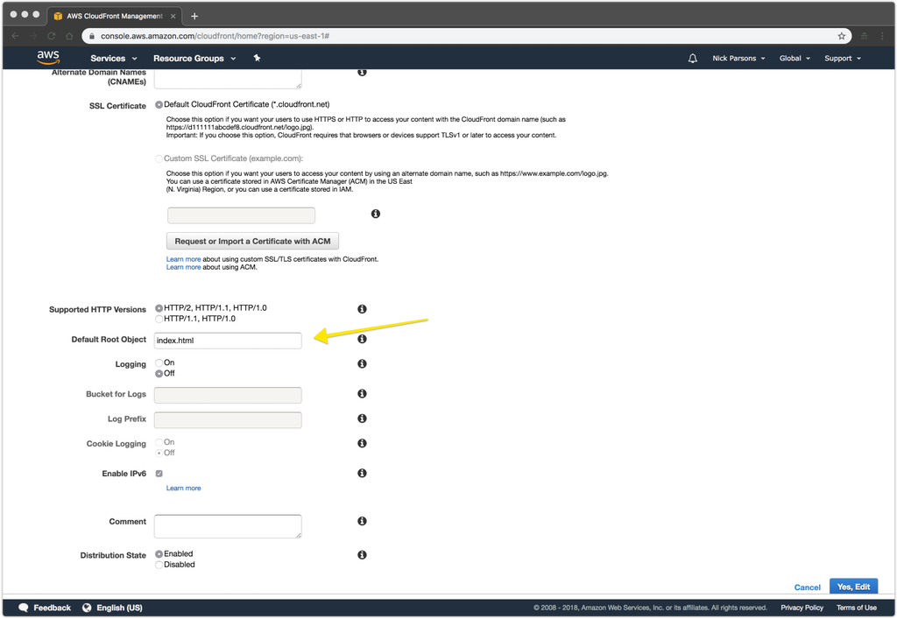Turn Logging On

[x=159, y=363]
